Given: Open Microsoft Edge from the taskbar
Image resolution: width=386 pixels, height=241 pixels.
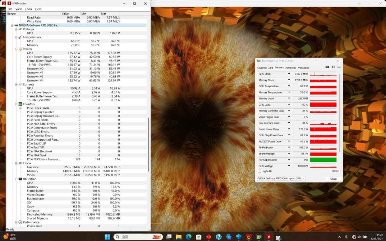Looking at the screenshot, I should (189, 237).
